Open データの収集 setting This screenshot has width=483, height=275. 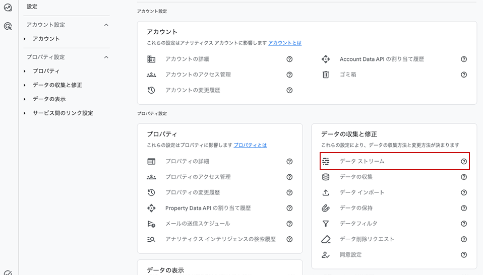point(356,177)
